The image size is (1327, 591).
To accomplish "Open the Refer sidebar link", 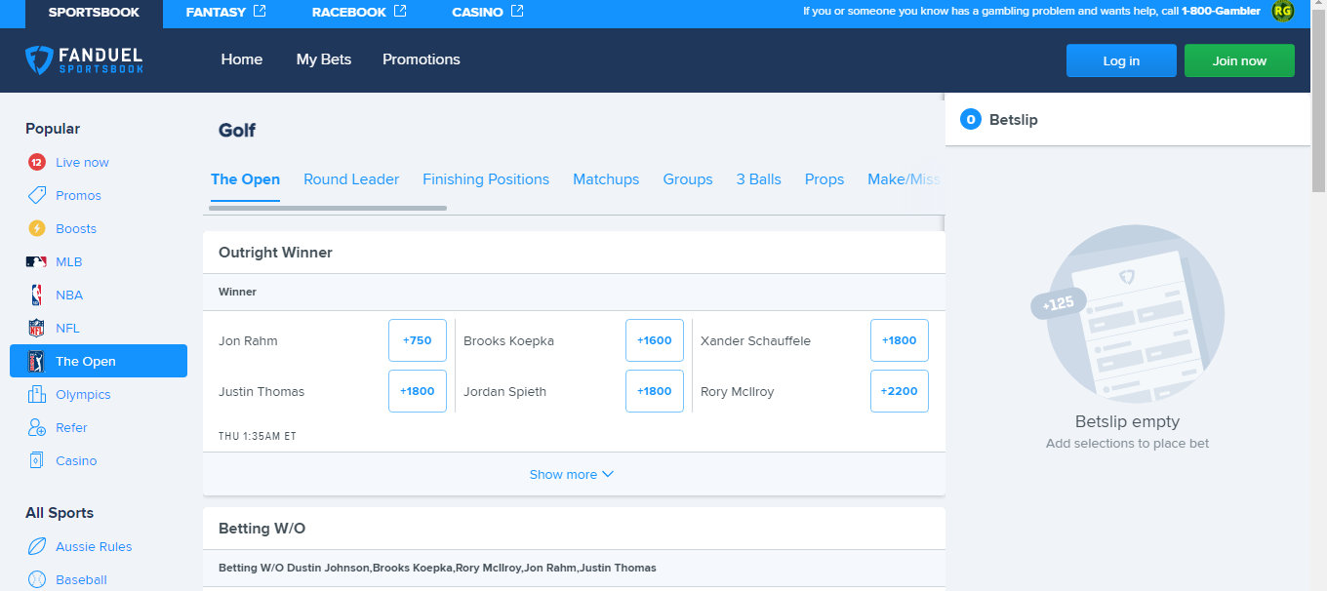I will tap(71, 428).
